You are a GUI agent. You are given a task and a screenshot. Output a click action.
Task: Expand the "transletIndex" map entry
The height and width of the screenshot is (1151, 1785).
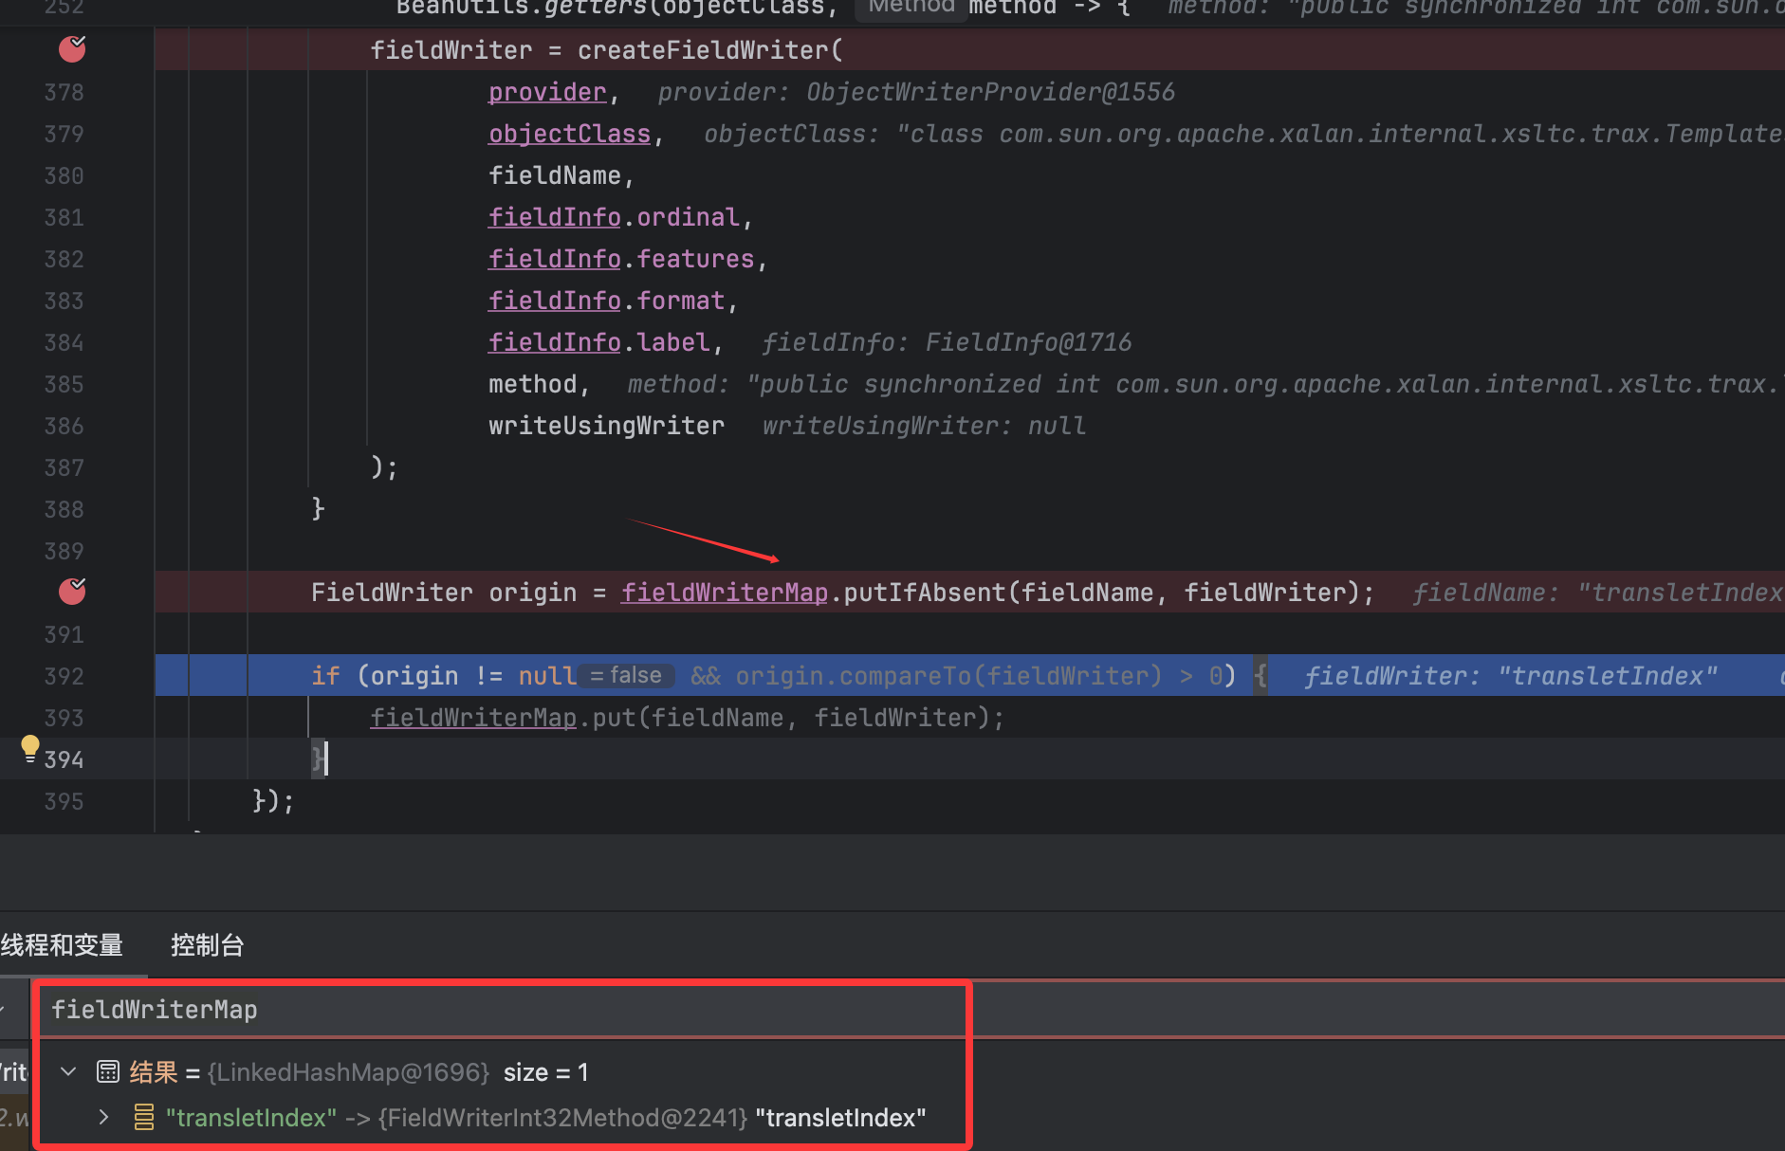[103, 1118]
